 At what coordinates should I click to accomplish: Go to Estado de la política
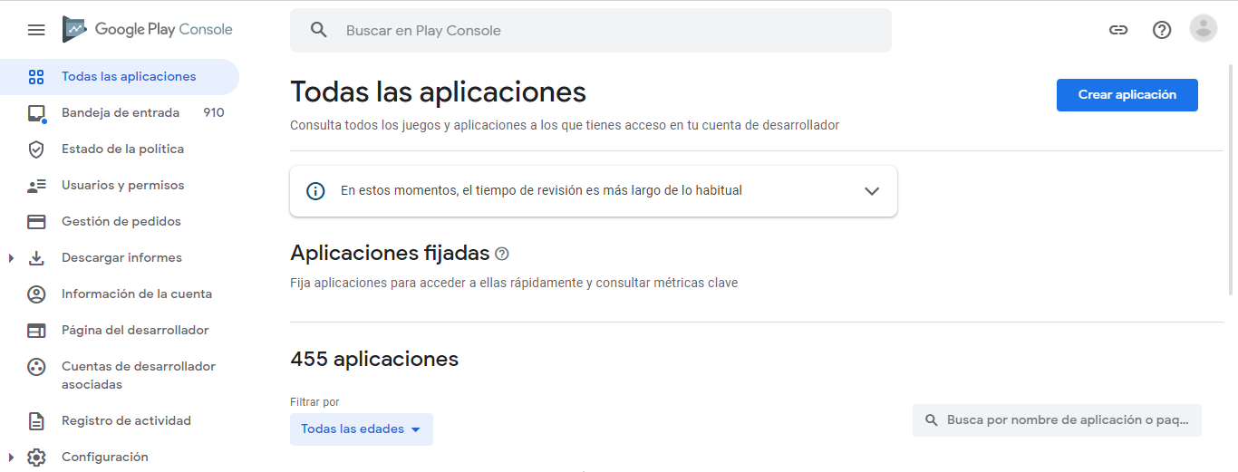[x=120, y=149]
